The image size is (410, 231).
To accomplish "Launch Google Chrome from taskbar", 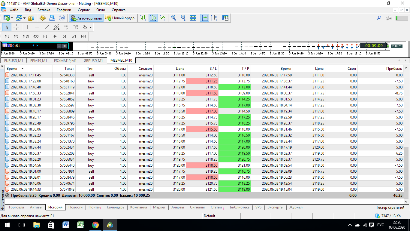I will click(95, 225).
